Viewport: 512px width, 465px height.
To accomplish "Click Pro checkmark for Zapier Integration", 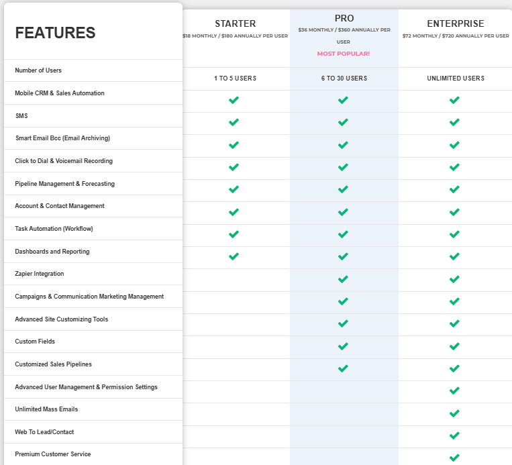I will (343, 279).
